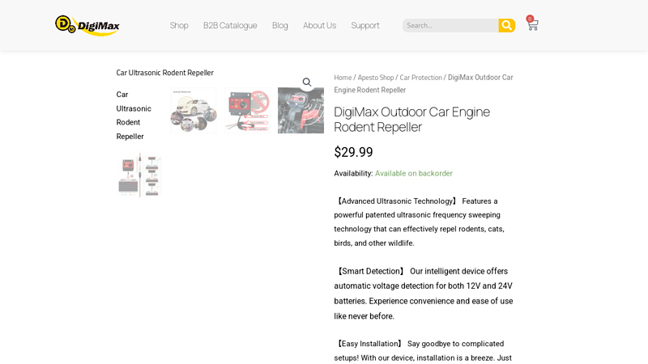
Task: Focus the Search input field
Action: click(450, 26)
